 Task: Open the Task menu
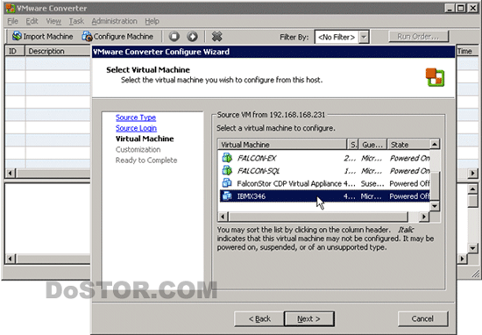[x=76, y=21]
